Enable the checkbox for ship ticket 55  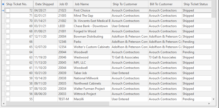tap(8, 99)
